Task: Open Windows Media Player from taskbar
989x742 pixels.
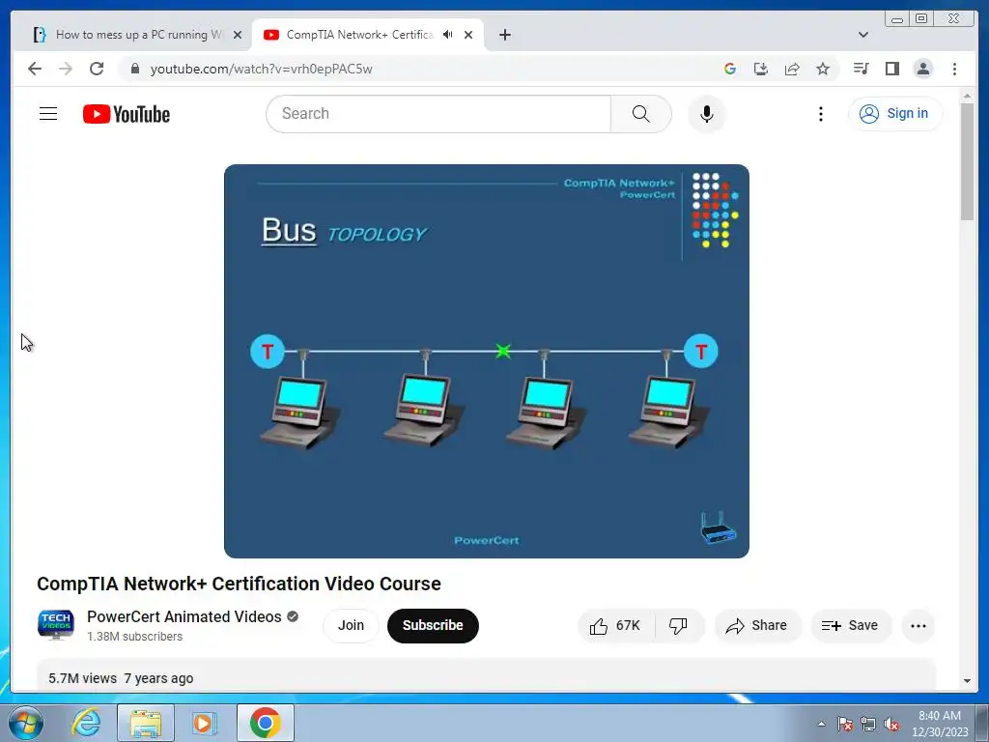Action: pos(205,723)
